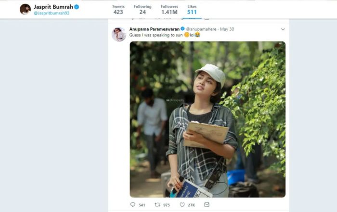The image size is (337, 212).
Task: Open the tweet's attached photo
Action: 207,119
